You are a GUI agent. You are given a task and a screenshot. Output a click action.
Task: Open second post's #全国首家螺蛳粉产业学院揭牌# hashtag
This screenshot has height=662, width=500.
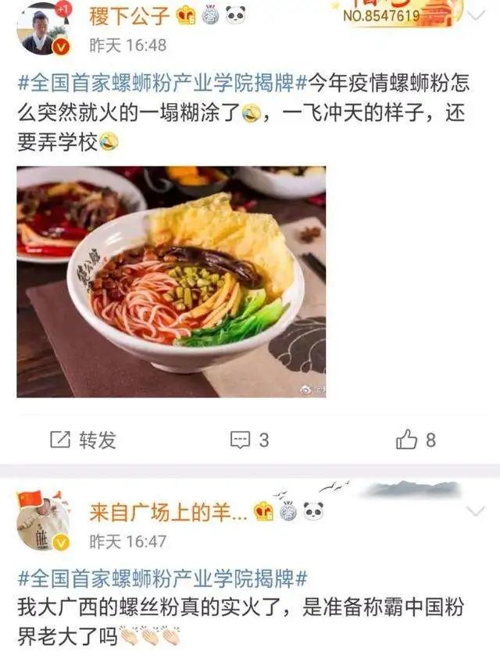click(162, 578)
